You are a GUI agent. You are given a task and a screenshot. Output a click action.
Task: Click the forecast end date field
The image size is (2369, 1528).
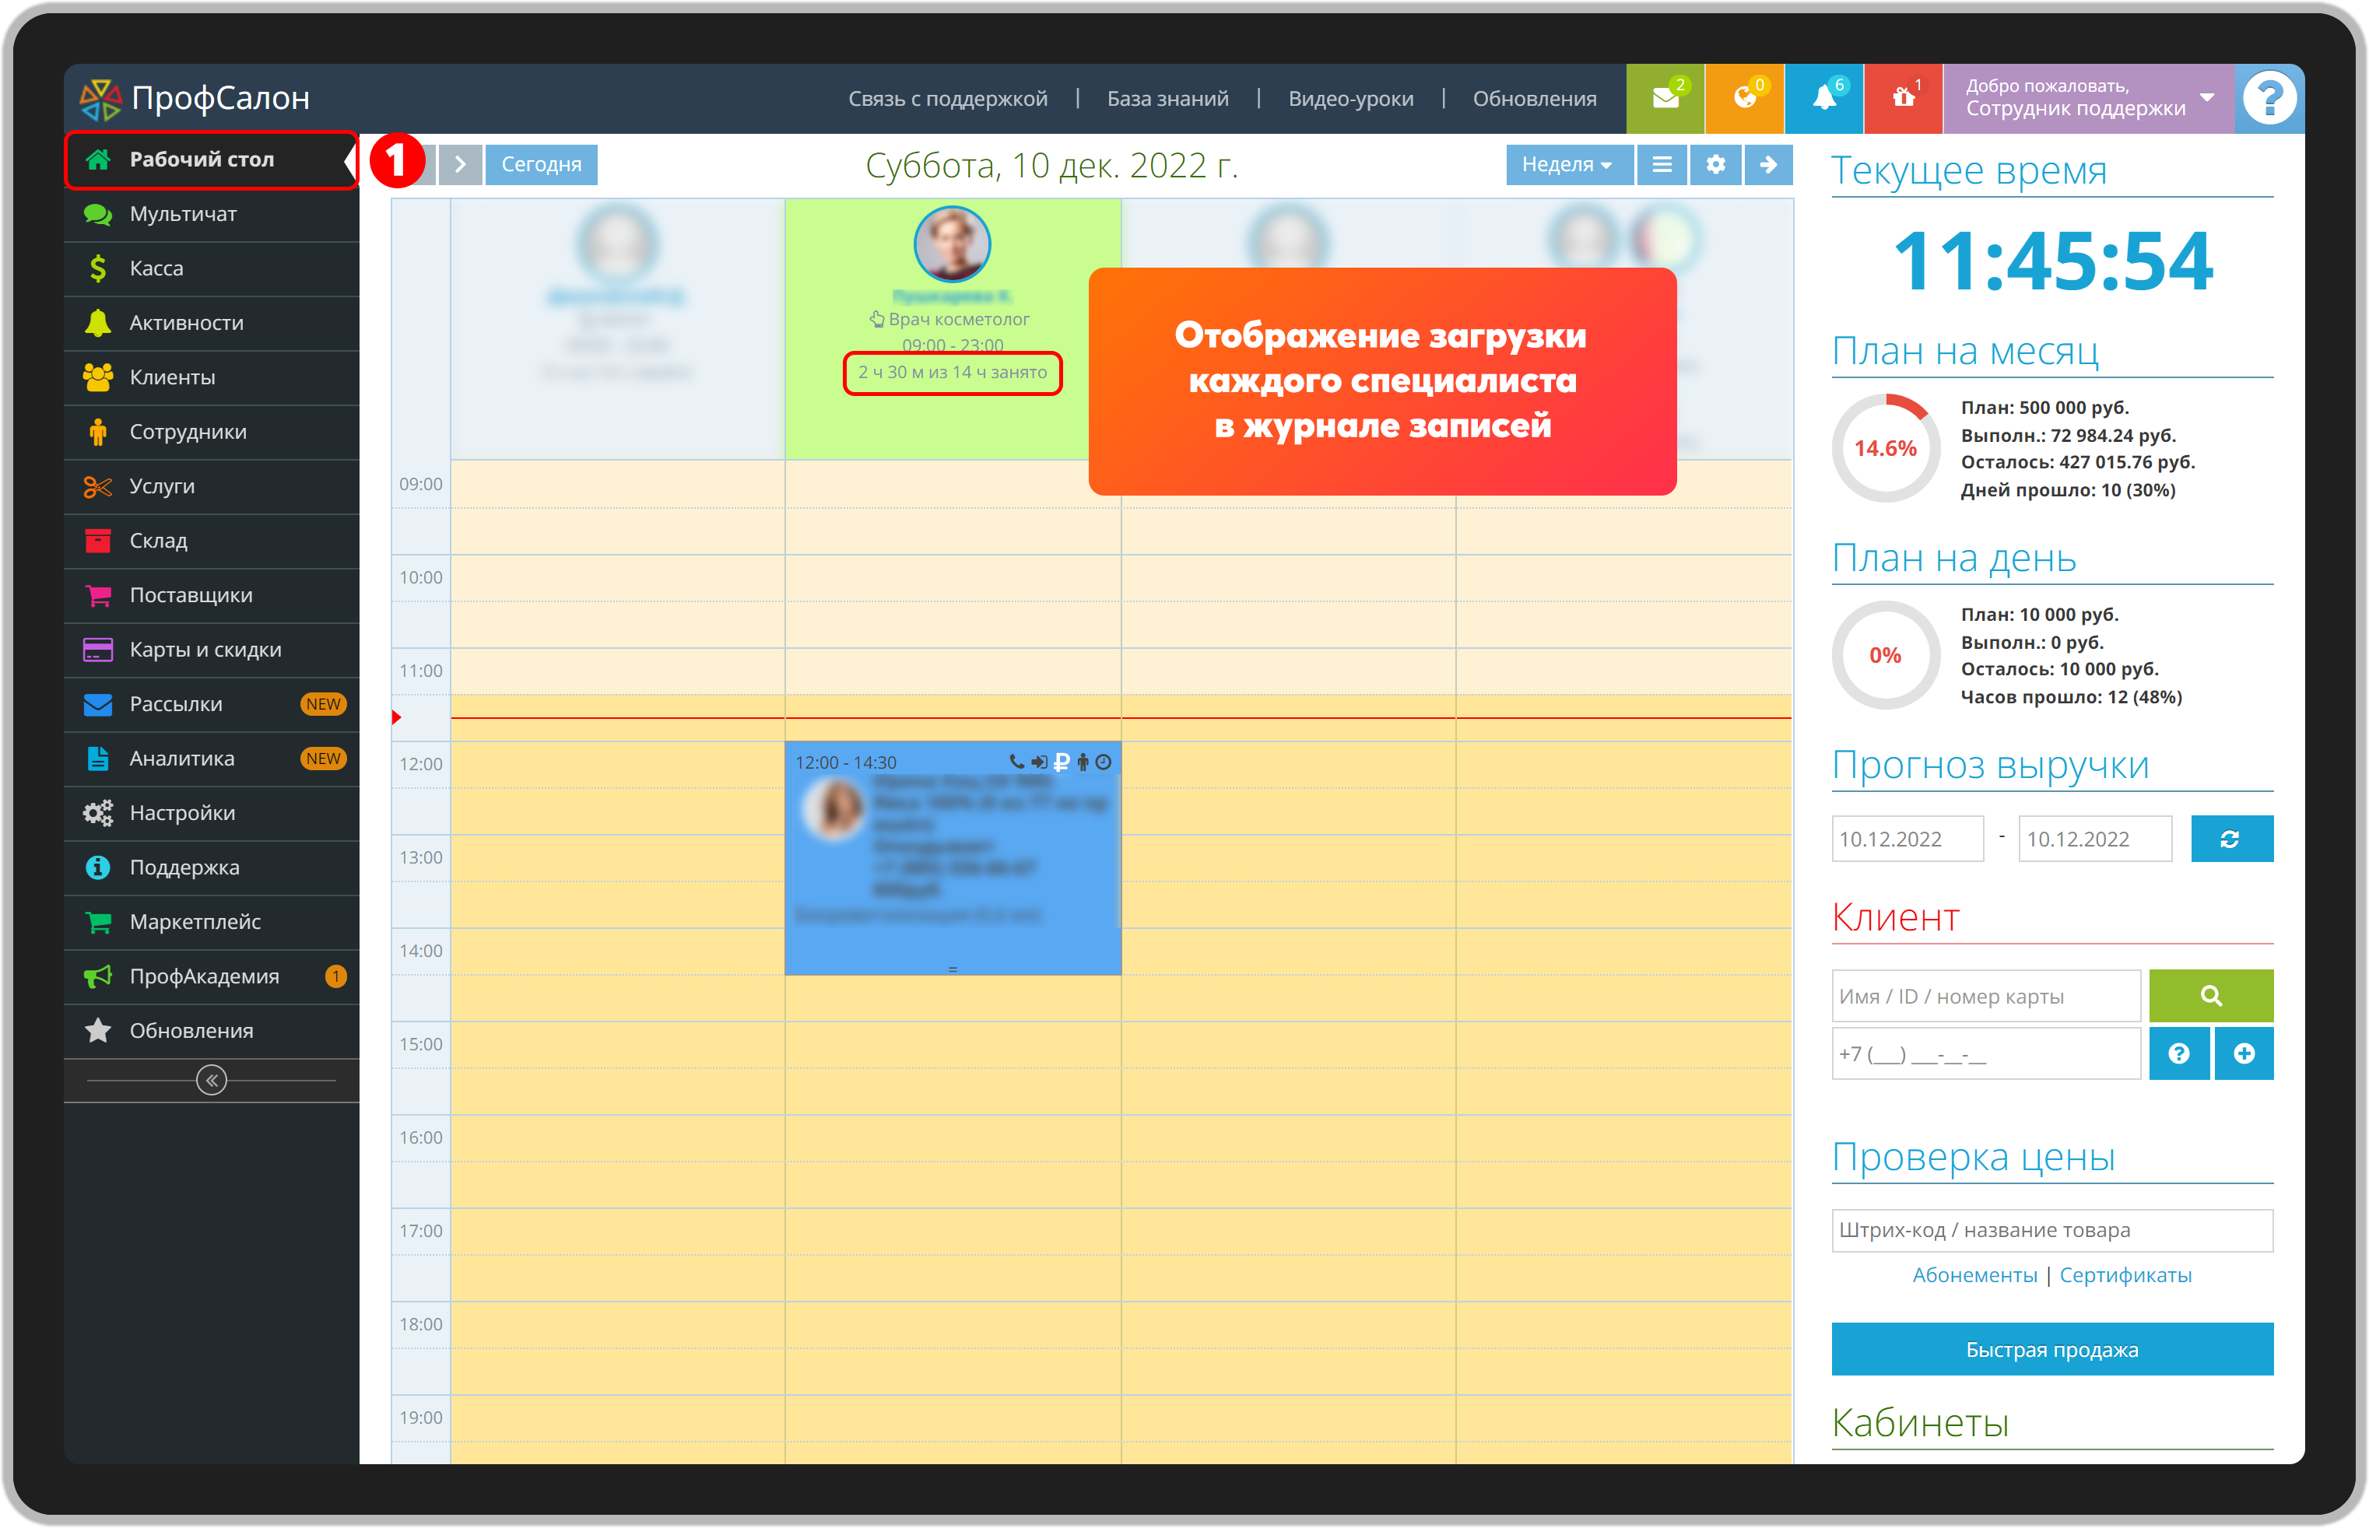(x=2094, y=840)
